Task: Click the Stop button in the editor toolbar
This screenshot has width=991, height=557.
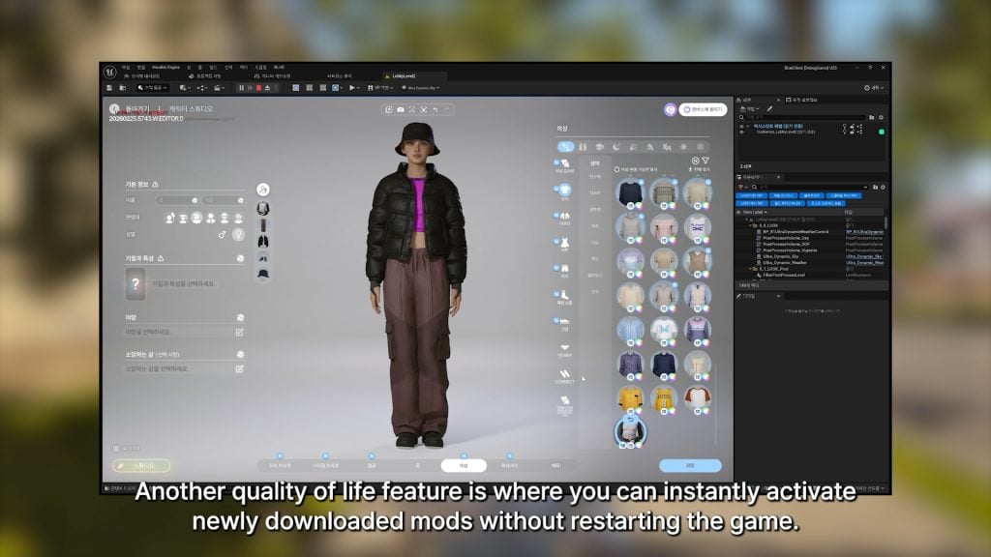Action: pyautogui.click(x=259, y=87)
